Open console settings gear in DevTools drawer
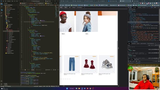 tap(159, 61)
